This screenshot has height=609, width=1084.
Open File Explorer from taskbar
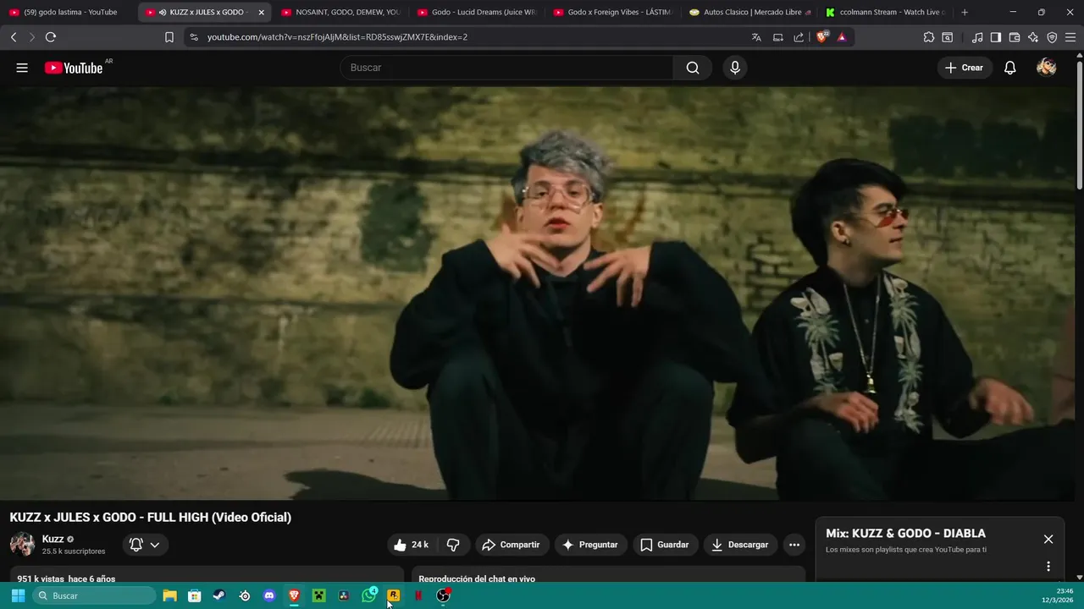pos(169,595)
